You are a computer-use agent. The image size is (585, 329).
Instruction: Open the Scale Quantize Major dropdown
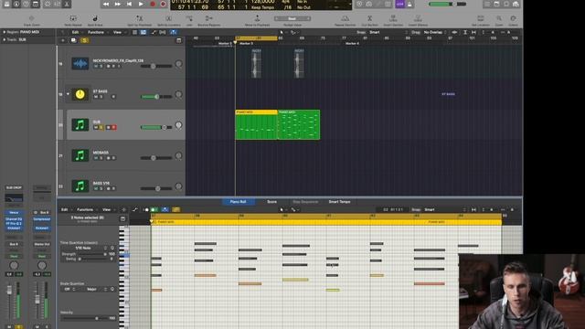click(x=92, y=289)
